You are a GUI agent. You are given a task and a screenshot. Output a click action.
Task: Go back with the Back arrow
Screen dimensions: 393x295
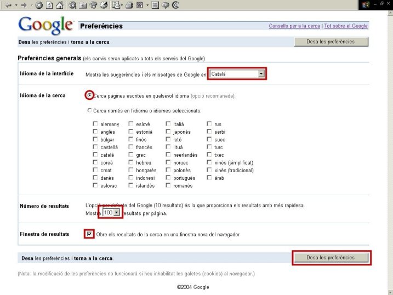(8, 5)
